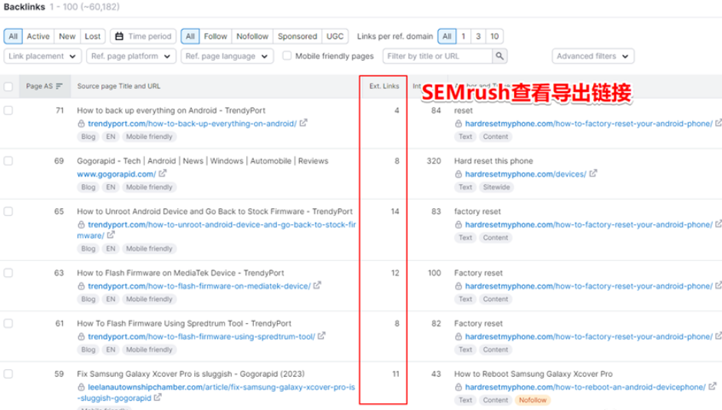The height and width of the screenshot is (410, 722).
Task: Click the Nofollow tag in last row
Action: tap(532, 400)
